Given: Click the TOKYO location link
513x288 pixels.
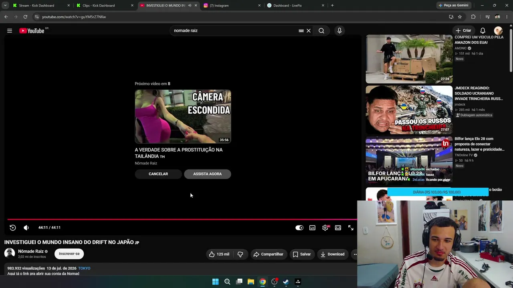Looking at the screenshot, I should click(x=84, y=268).
